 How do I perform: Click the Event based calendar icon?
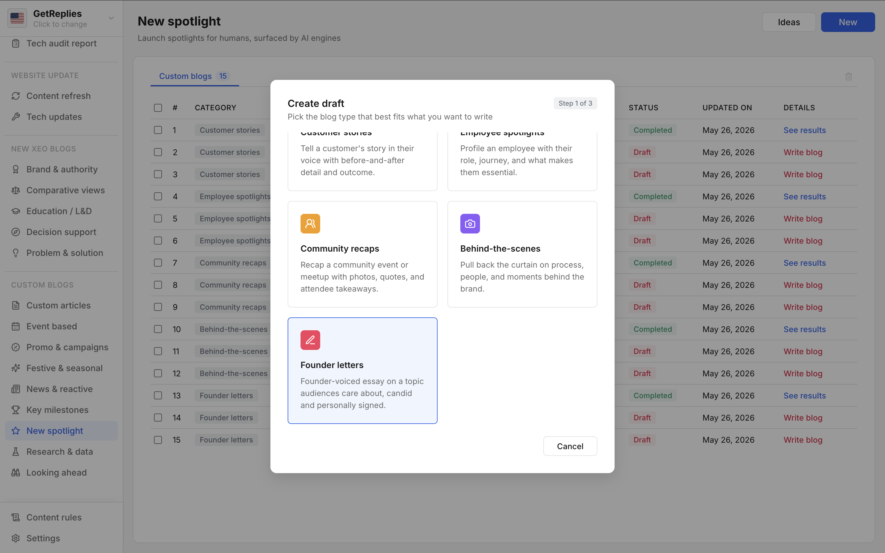(16, 326)
